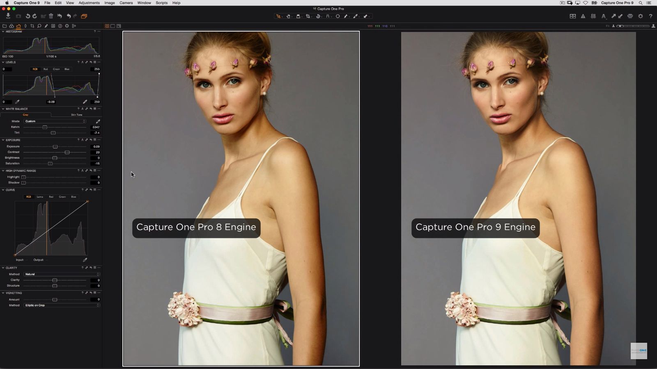The height and width of the screenshot is (369, 657).
Task: Open the Exposure tool tab
Action: (x=18, y=26)
